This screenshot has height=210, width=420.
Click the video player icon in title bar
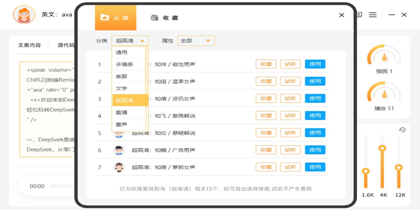[359, 15]
